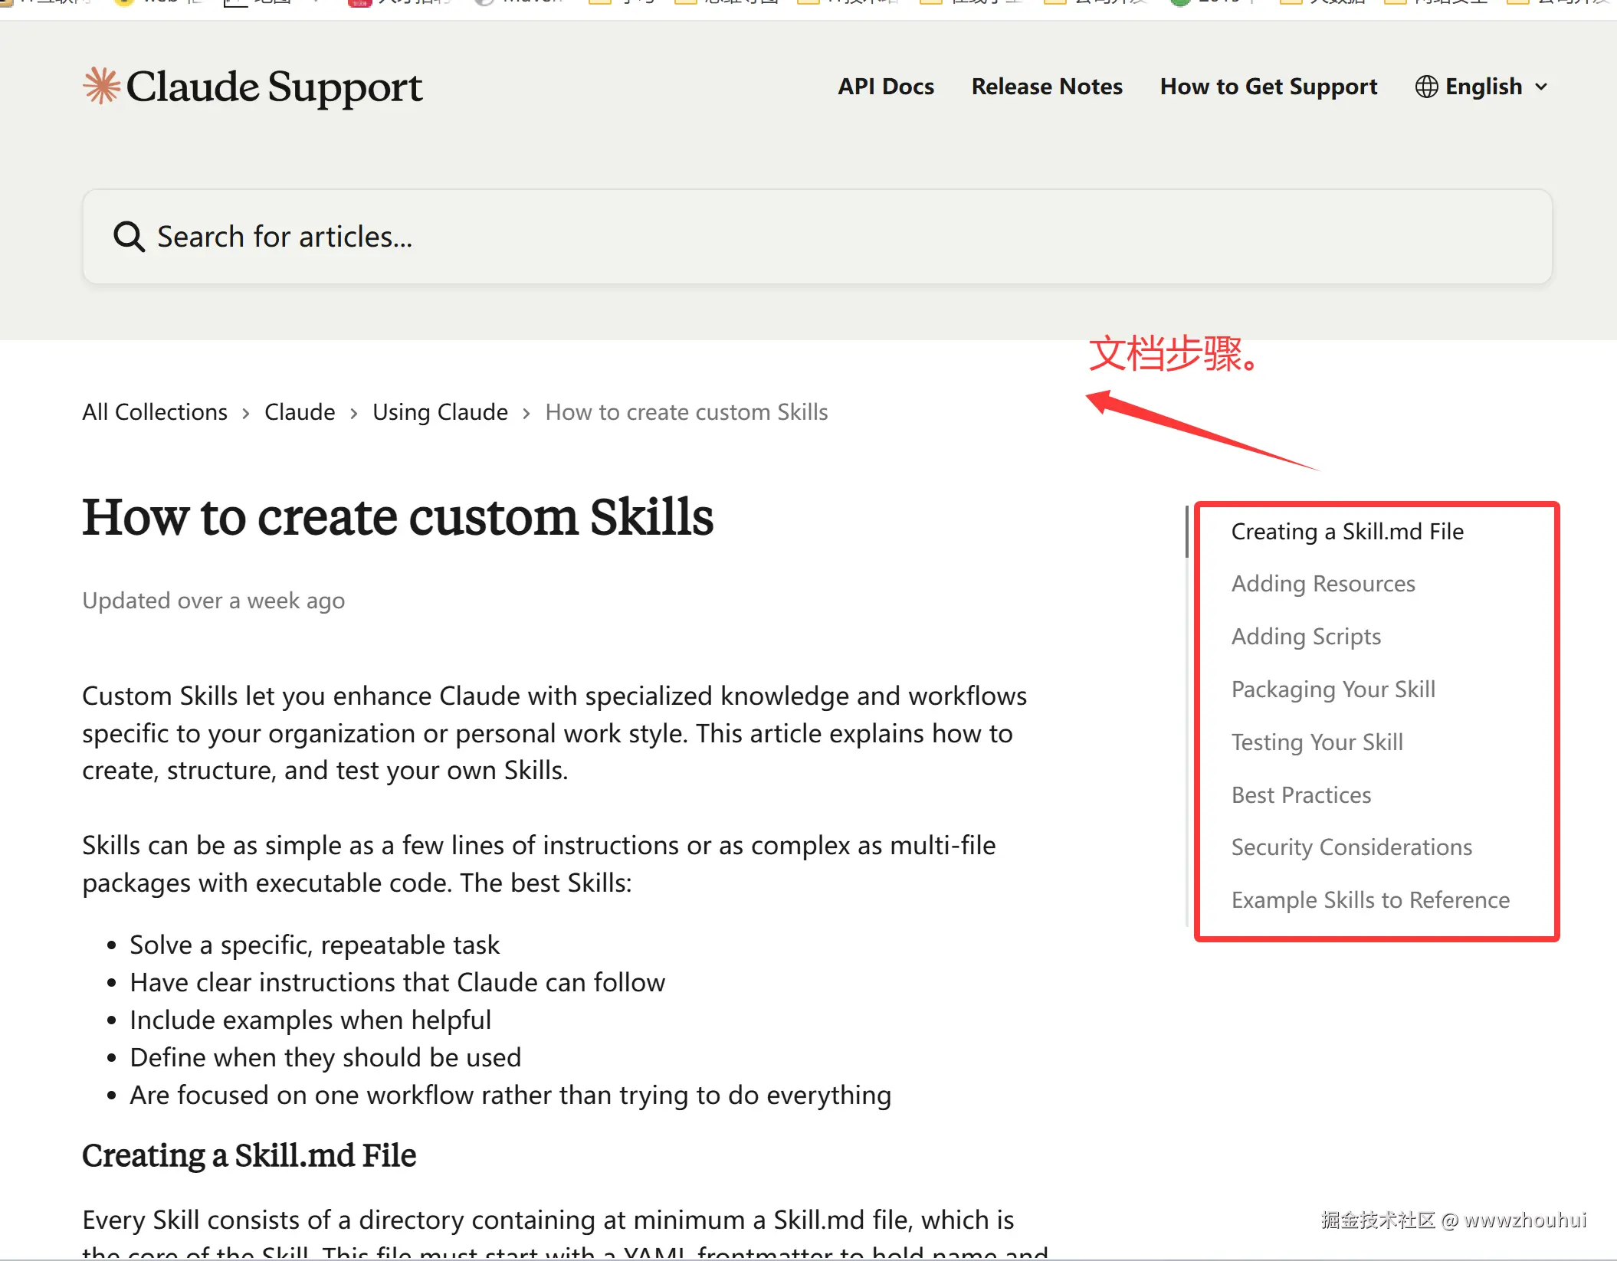Jump to Security Considerations section
Viewport: 1617px width, 1261px height.
[1351, 847]
